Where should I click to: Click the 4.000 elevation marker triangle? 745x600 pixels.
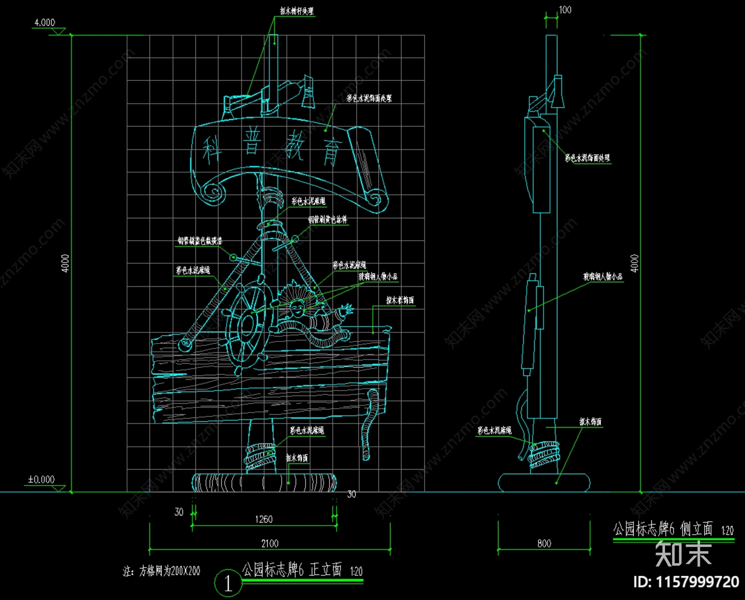(58, 31)
